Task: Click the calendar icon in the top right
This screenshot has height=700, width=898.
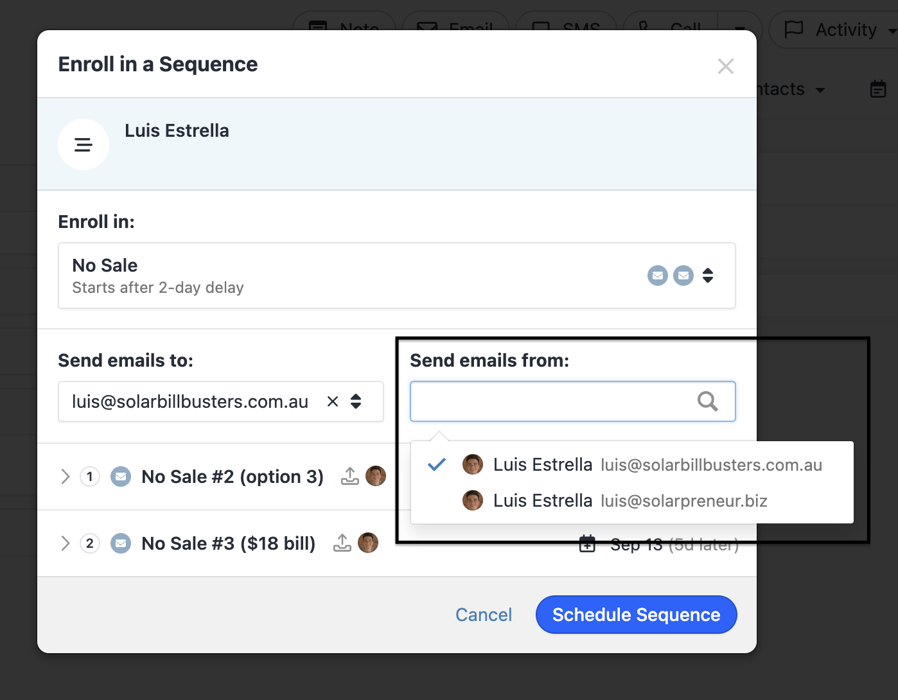Action: click(x=878, y=89)
